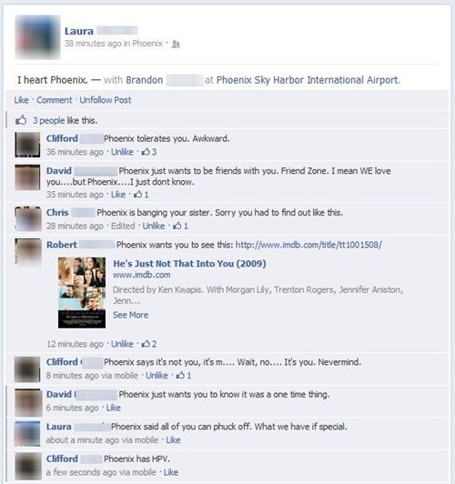Click Comment below the post
This screenshot has width=455, height=484.
[x=55, y=100]
